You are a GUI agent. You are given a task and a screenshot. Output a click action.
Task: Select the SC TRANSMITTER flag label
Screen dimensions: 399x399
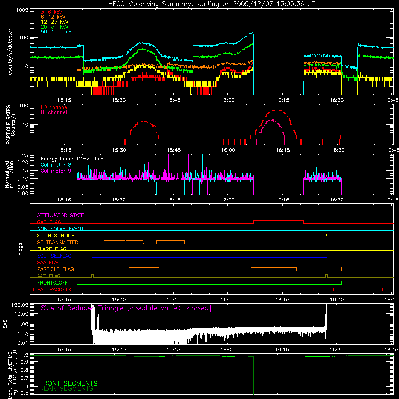pyautogui.click(x=58, y=242)
